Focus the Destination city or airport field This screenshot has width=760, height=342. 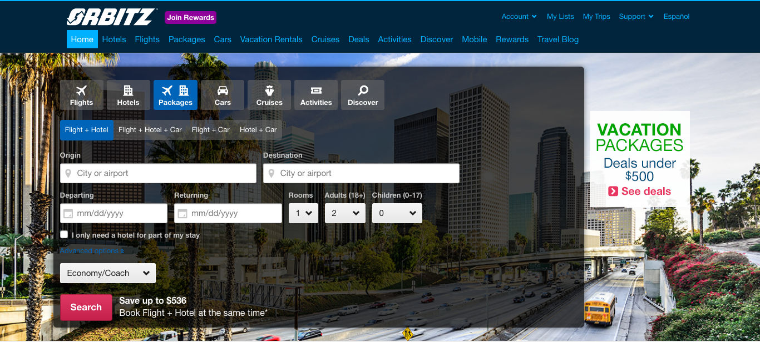coord(361,173)
